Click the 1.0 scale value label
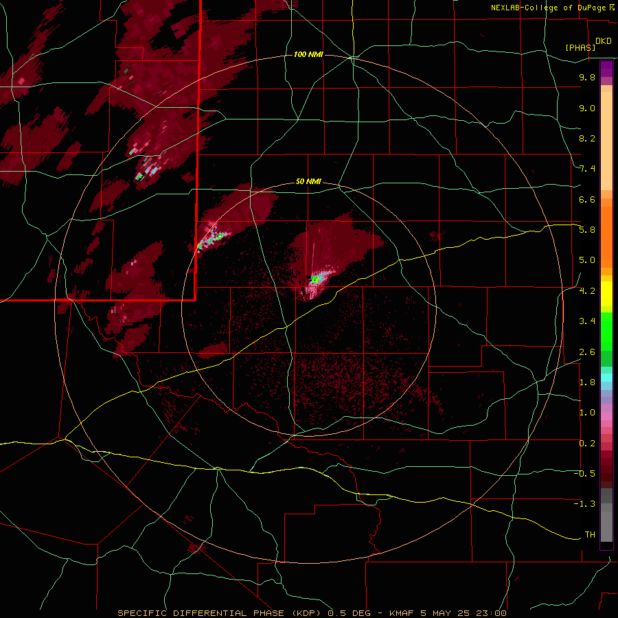 (587, 413)
